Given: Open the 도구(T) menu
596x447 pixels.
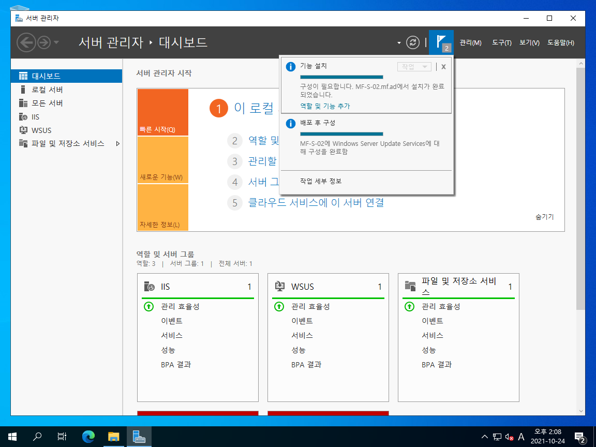Looking at the screenshot, I should coord(502,42).
